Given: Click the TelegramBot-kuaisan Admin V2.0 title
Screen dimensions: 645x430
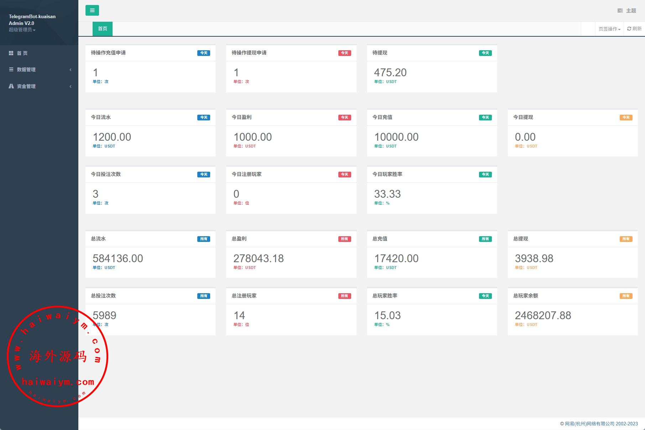Looking at the screenshot, I should click(32, 20).
